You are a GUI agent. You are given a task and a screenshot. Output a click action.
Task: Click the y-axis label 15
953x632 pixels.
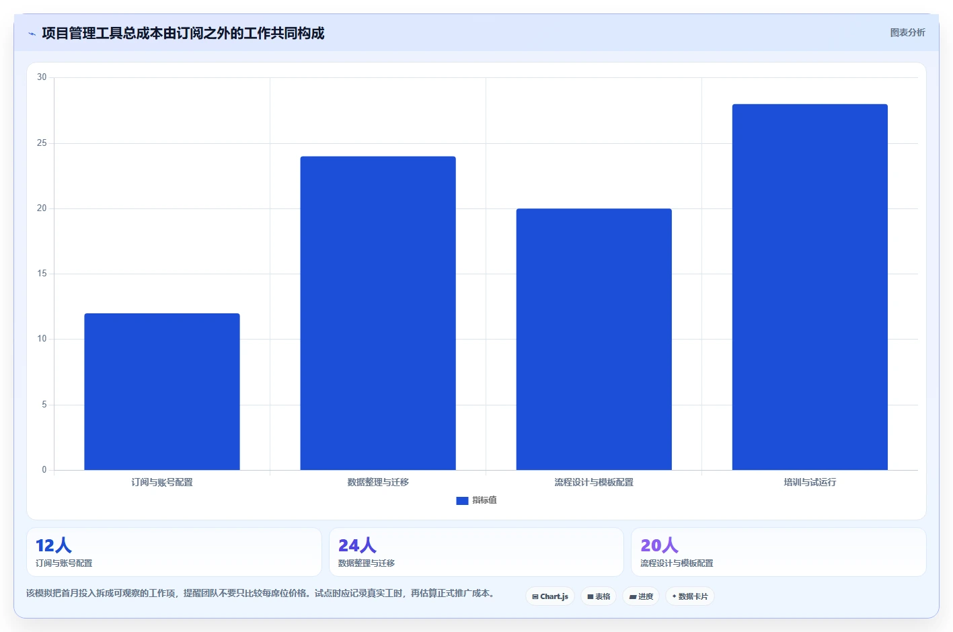(42, 274)
